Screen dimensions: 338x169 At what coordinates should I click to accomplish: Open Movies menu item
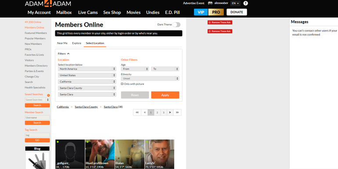[133, 12]
